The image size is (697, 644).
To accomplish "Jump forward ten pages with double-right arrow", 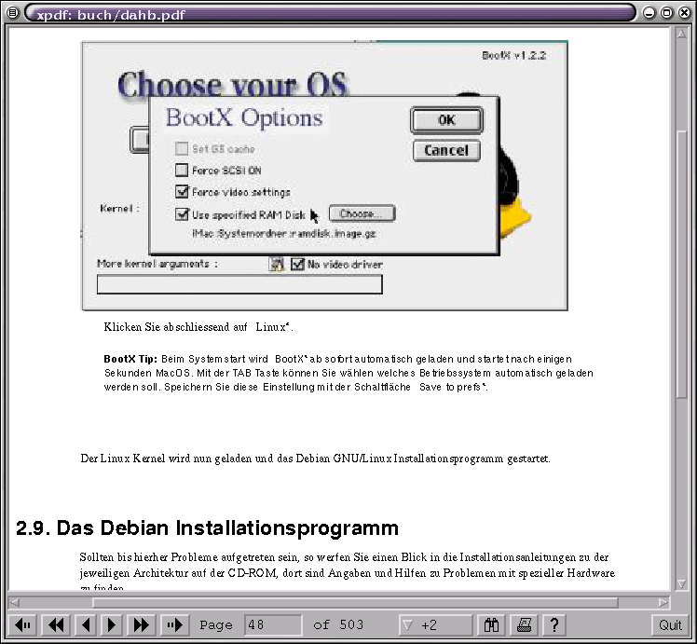I will tap(142, 625).
